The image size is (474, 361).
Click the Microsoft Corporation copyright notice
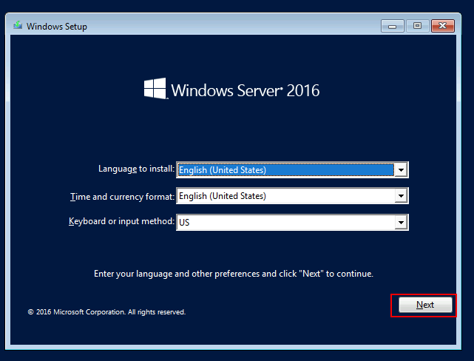click(106, 312)
